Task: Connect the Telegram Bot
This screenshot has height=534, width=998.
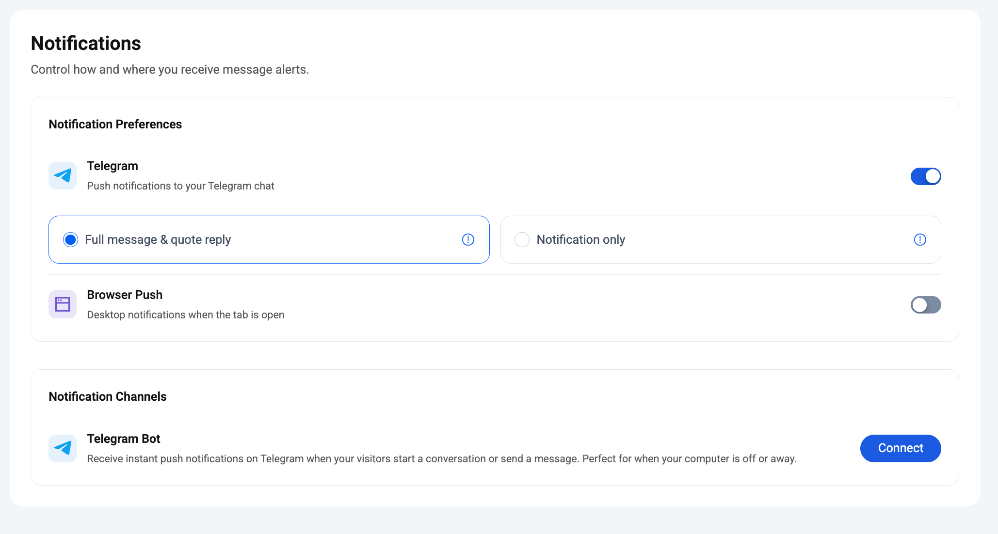Action: (x=901, y=448)
